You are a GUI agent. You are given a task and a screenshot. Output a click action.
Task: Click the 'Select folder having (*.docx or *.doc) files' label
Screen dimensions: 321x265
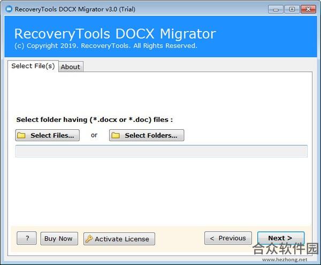coord(94,120)
